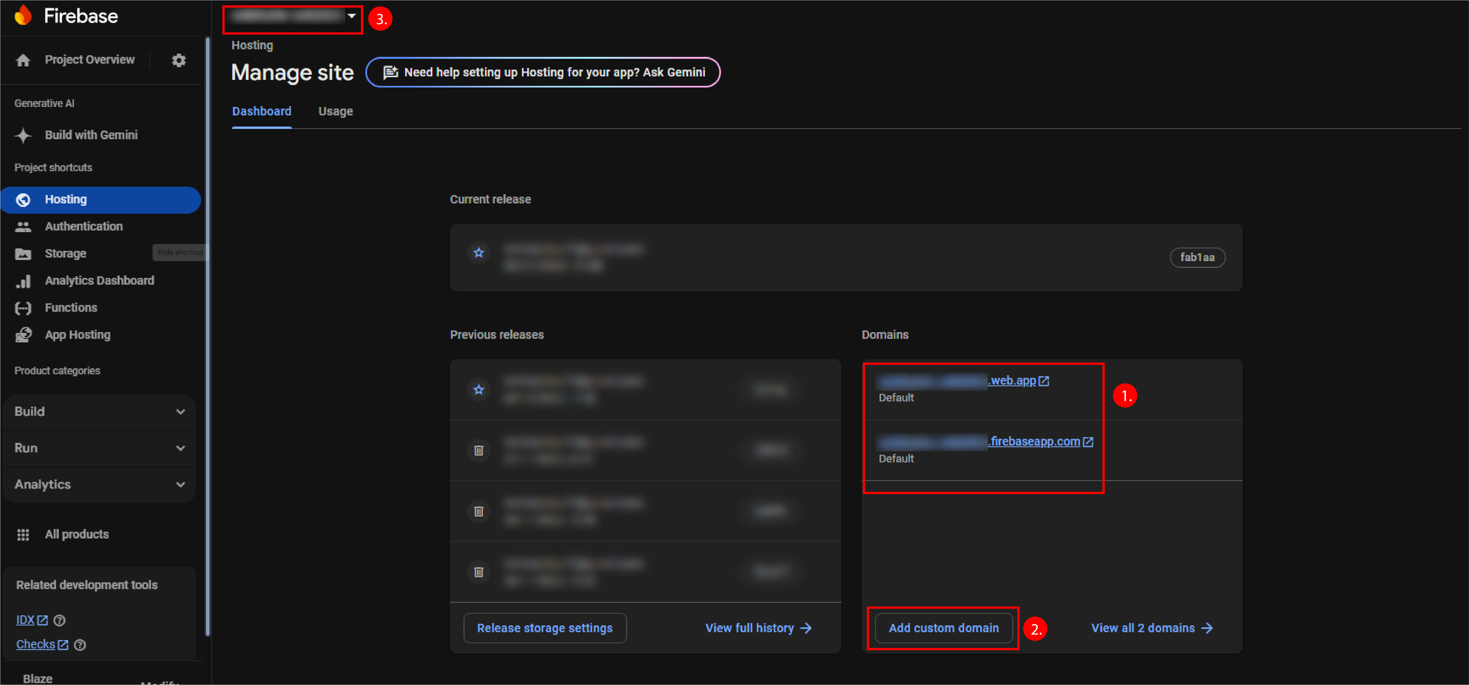
Task: Click the All products grid icon
Action: click(x=23, y=535)
